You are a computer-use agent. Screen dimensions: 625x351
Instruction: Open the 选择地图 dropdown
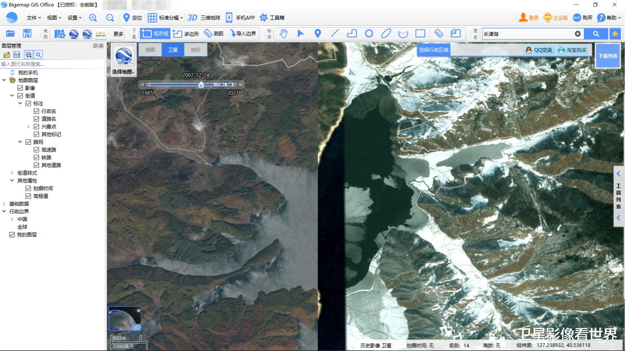(124, 72)
